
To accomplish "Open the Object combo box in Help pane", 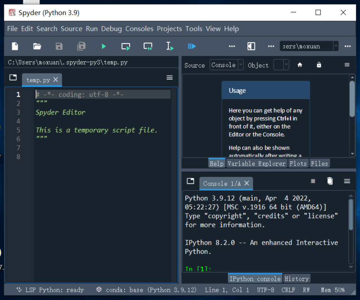I will click(281, 65).
